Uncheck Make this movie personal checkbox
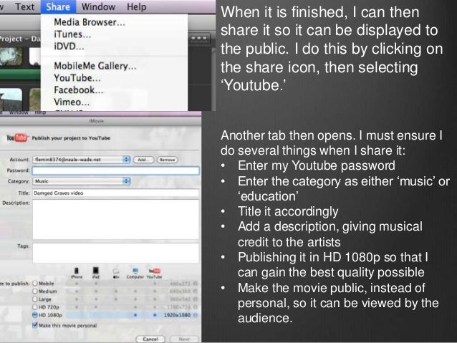The width and height of the screenshot is (457, 343). tap(35, 325)
